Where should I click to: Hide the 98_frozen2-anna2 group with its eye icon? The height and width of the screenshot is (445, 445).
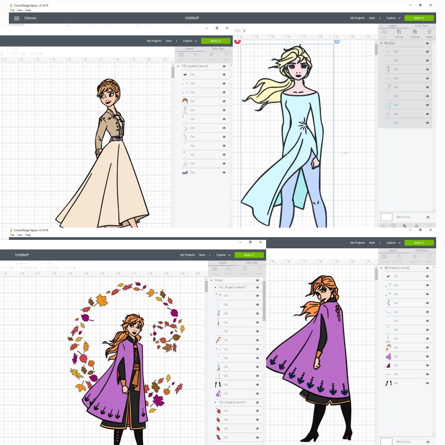(427, 268)
